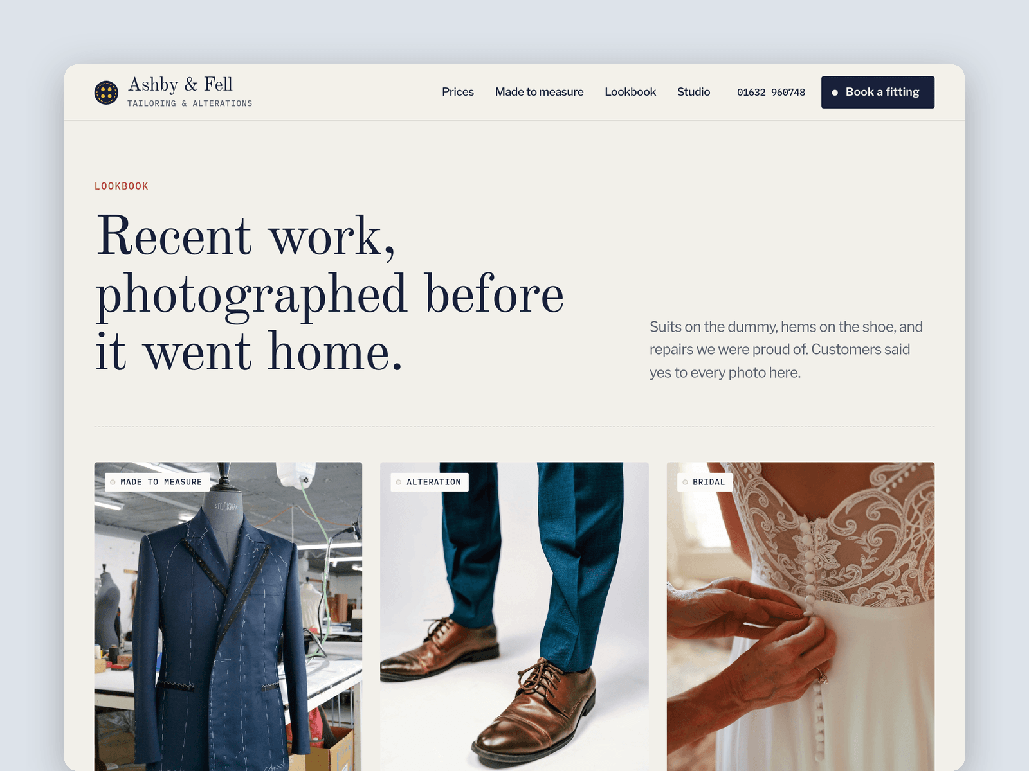Call the phone number 01632 960748
This screenshot has width=1029, height=771.
point(771,93)
